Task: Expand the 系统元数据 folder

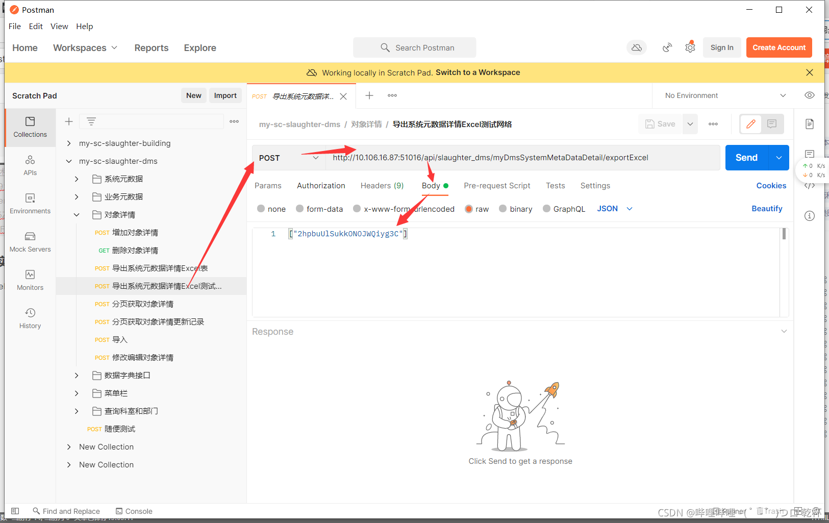Action: tap(77, 179)
